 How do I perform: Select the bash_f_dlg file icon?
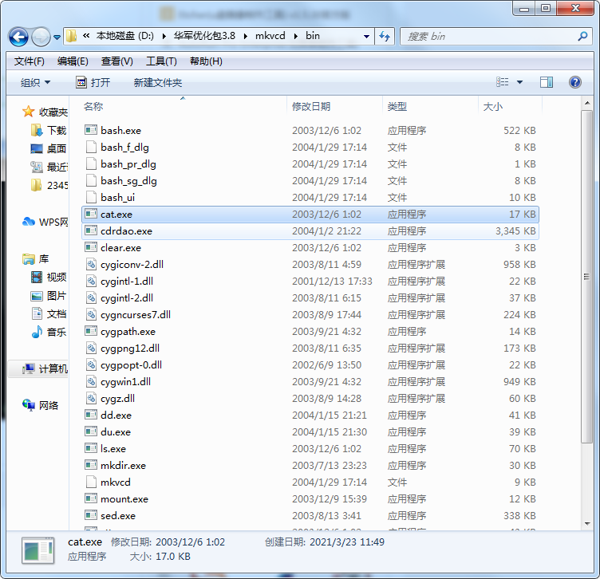(91, 147)
